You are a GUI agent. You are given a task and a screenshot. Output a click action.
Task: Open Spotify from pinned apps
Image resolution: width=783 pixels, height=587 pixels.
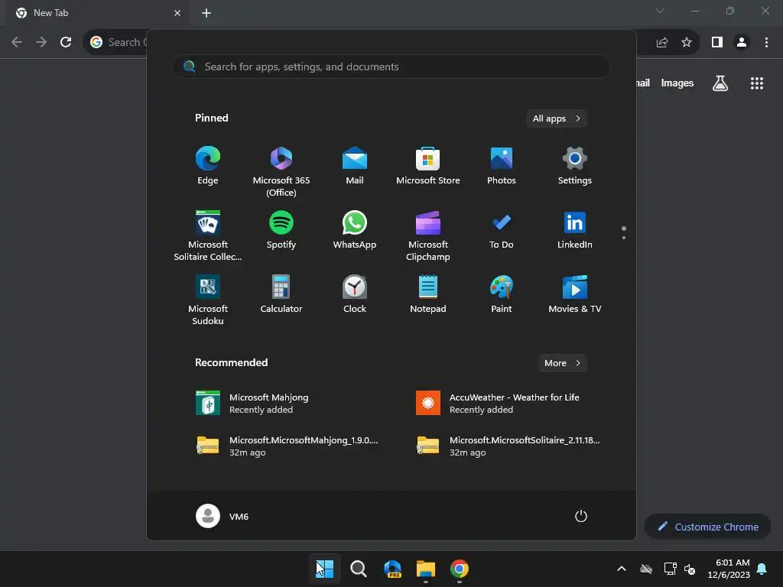tap(281, 229)
